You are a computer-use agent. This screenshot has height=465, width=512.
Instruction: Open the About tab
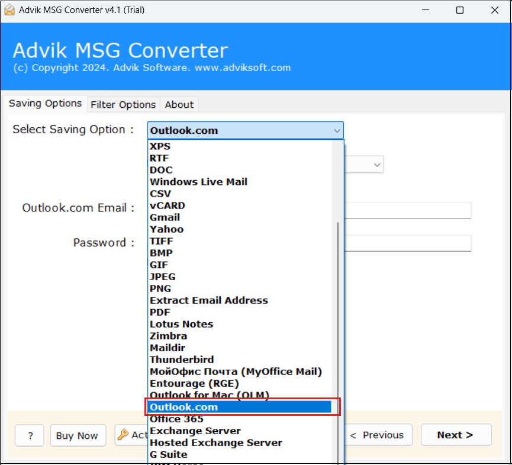[179, 104]
